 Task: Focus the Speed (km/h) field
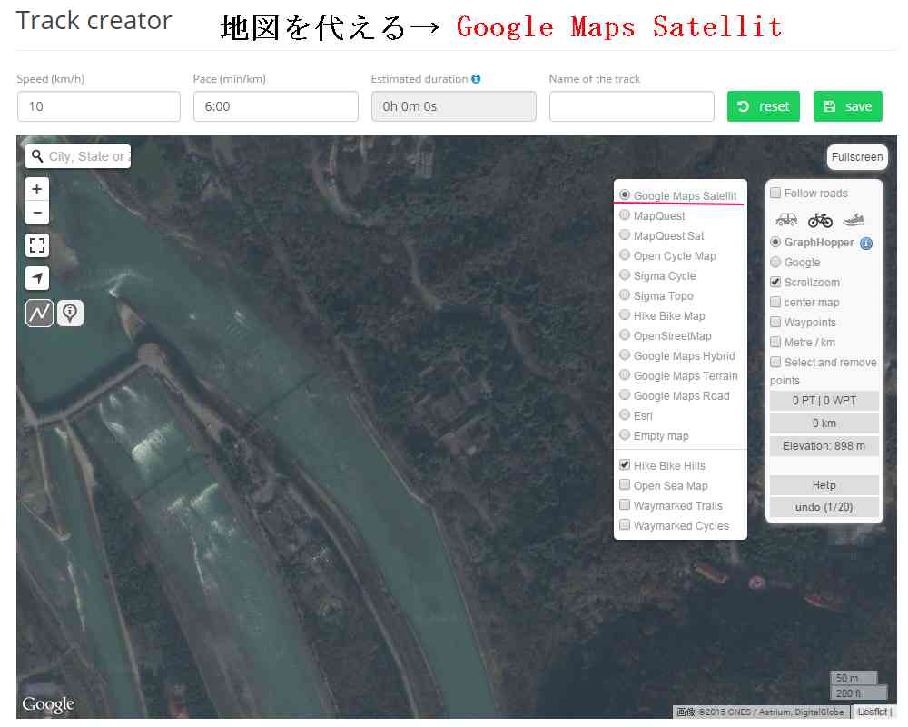coord(99,106)
